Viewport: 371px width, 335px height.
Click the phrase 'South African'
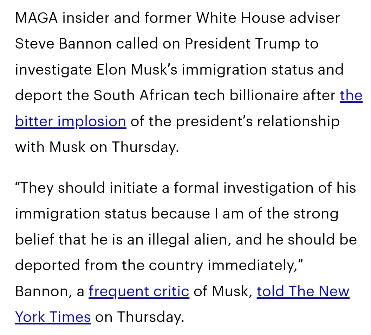pyautogui.click(x=141, y=95)
